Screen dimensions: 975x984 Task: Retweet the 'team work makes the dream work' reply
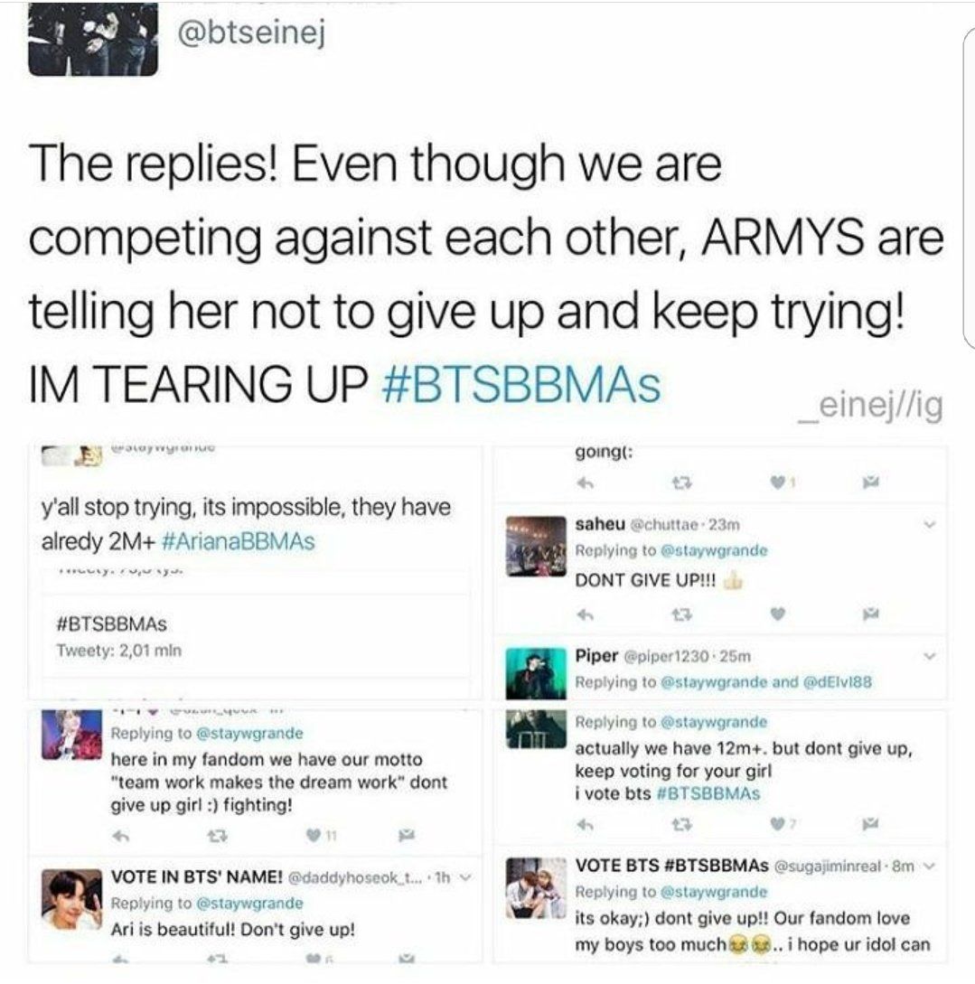(x=217, y=836)
